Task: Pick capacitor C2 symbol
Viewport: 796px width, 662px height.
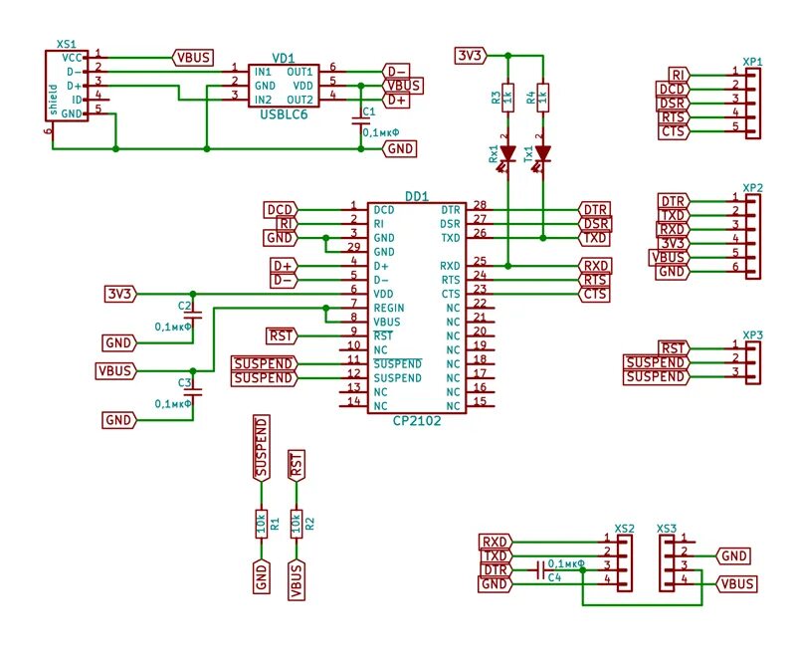Action: 193,315
